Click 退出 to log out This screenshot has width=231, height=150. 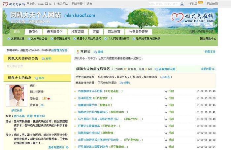(x=89, y=4)
